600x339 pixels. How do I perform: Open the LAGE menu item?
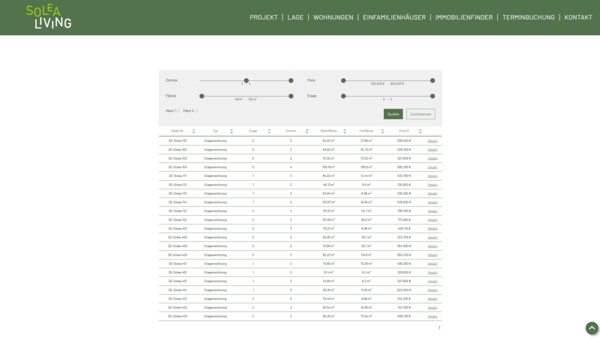click(295, 17)
